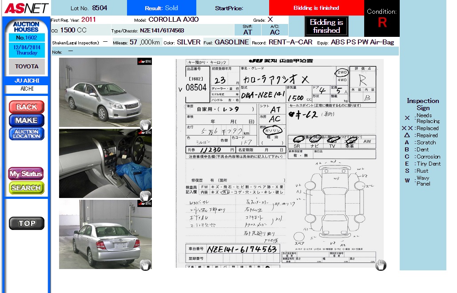Click JU badge on interior photo
The image size is (457, 293).
point(144,132)
